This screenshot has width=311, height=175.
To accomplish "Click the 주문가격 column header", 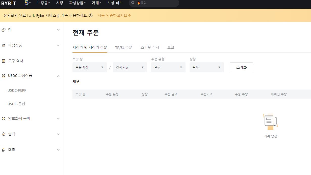I will point(206,94).
